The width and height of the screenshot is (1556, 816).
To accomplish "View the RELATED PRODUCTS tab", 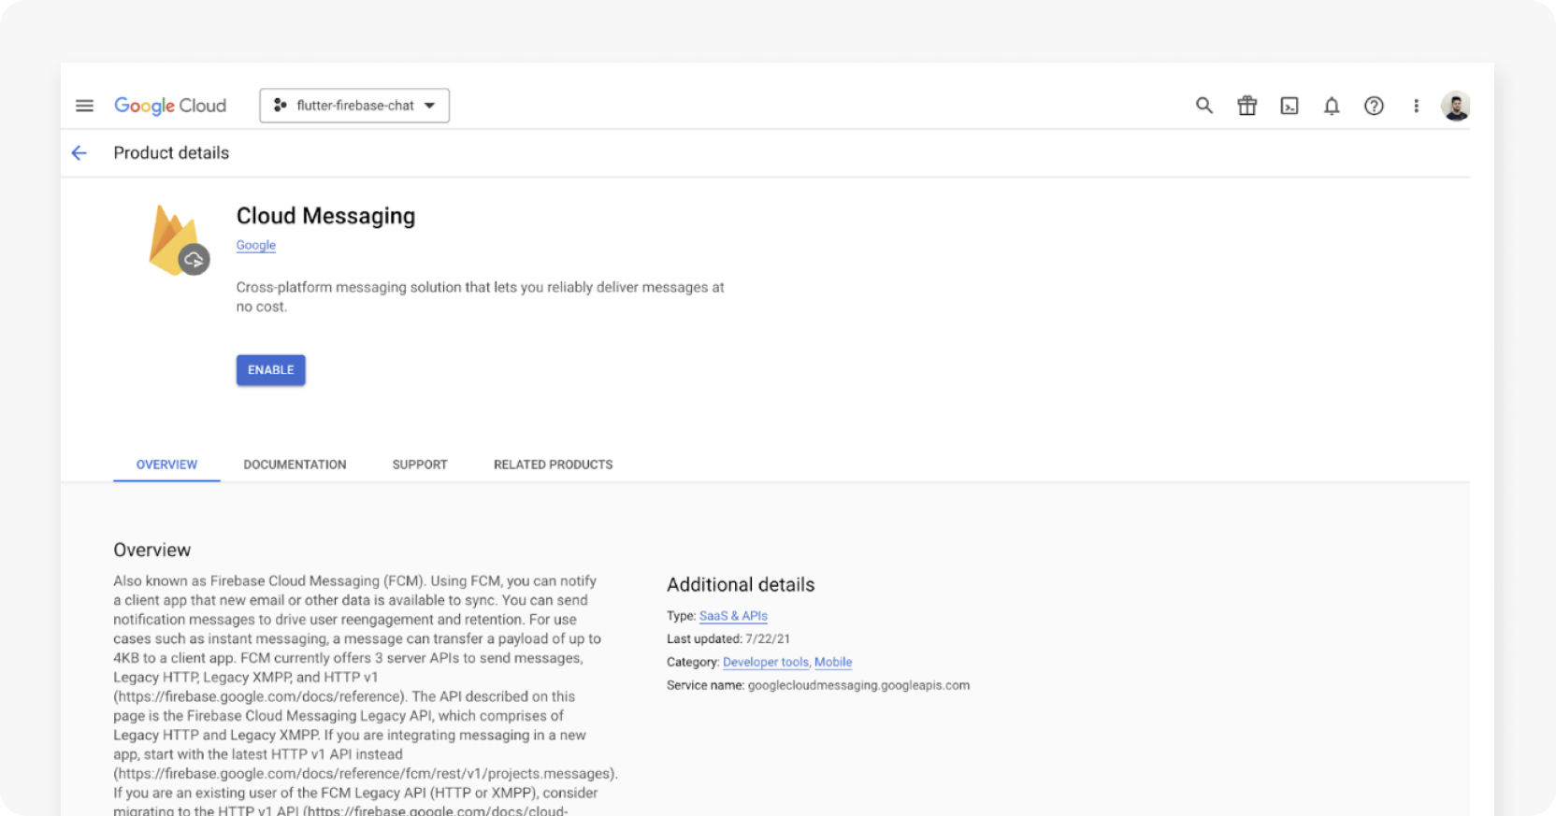I will (554, 465).
